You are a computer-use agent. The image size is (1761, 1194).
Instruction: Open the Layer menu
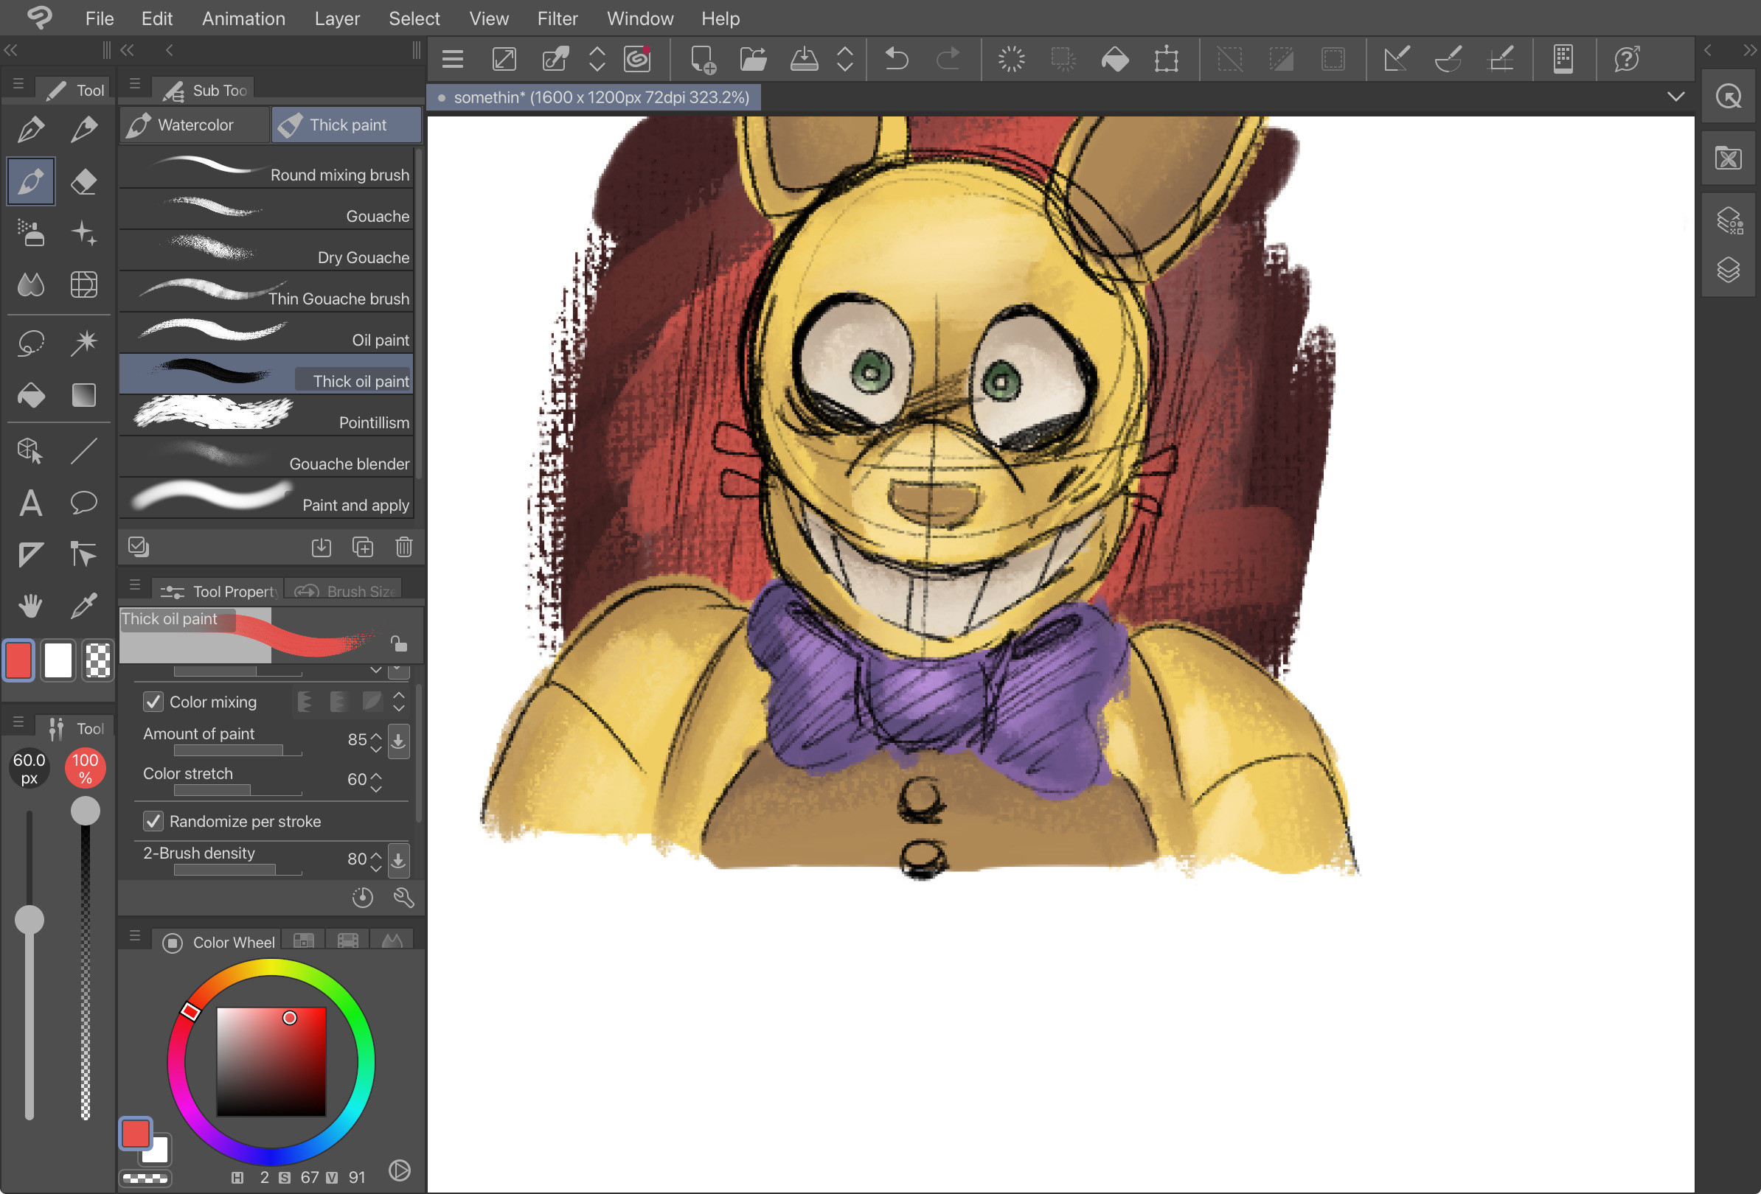pyautogui.click(x=336, y=18)
